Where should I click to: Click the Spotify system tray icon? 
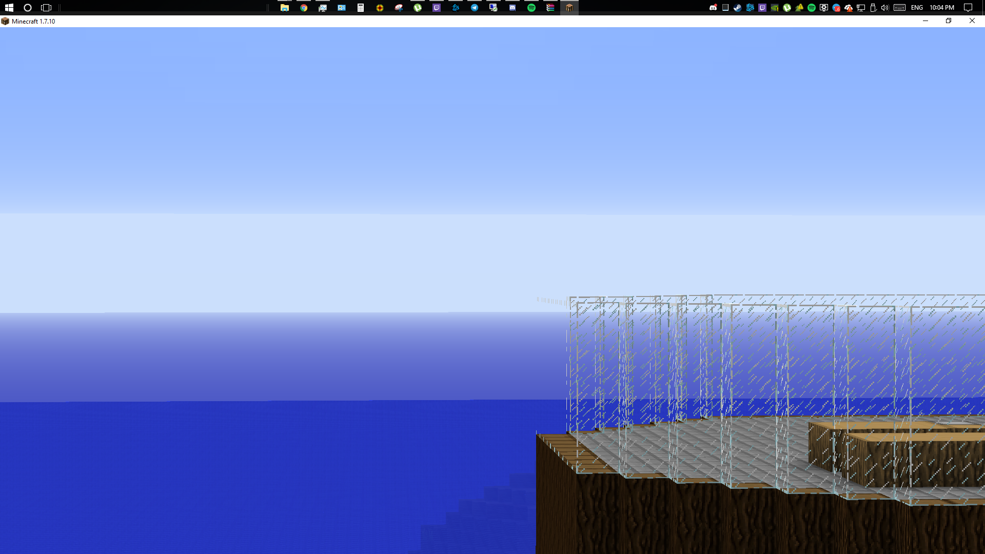point(812,8)
